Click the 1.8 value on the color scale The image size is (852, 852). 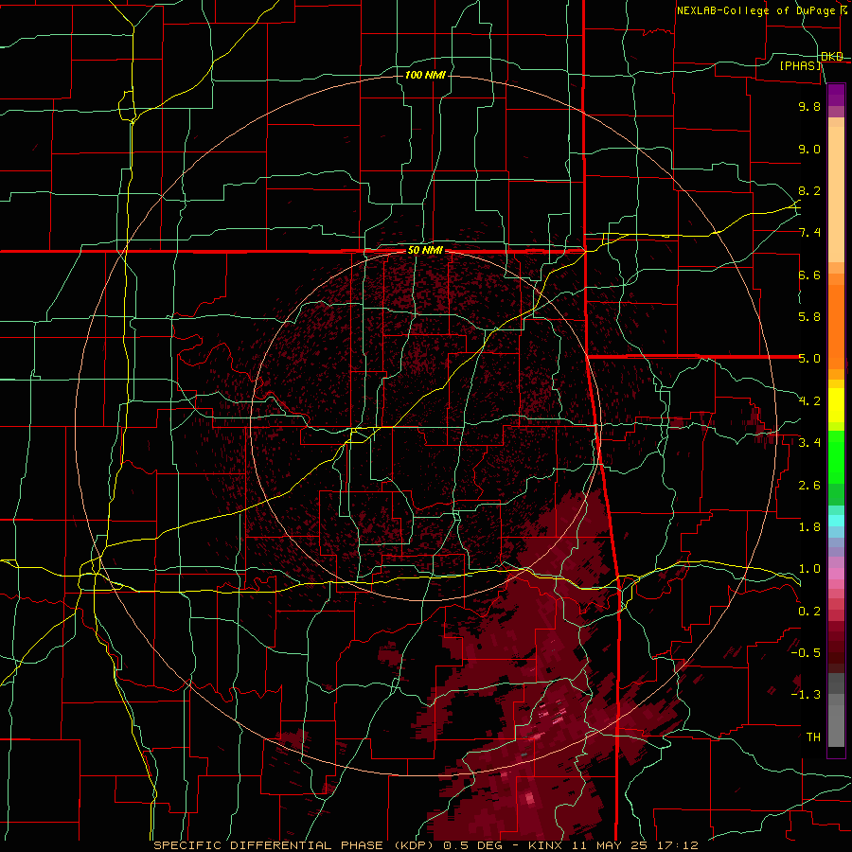click(809, 527)
